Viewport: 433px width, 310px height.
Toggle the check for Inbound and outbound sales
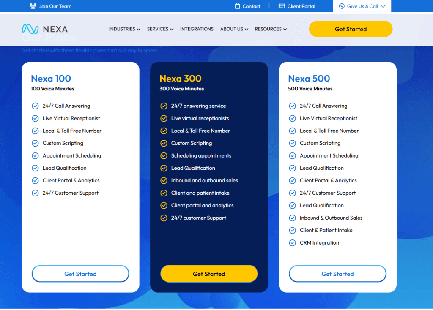tap(164, 180)
